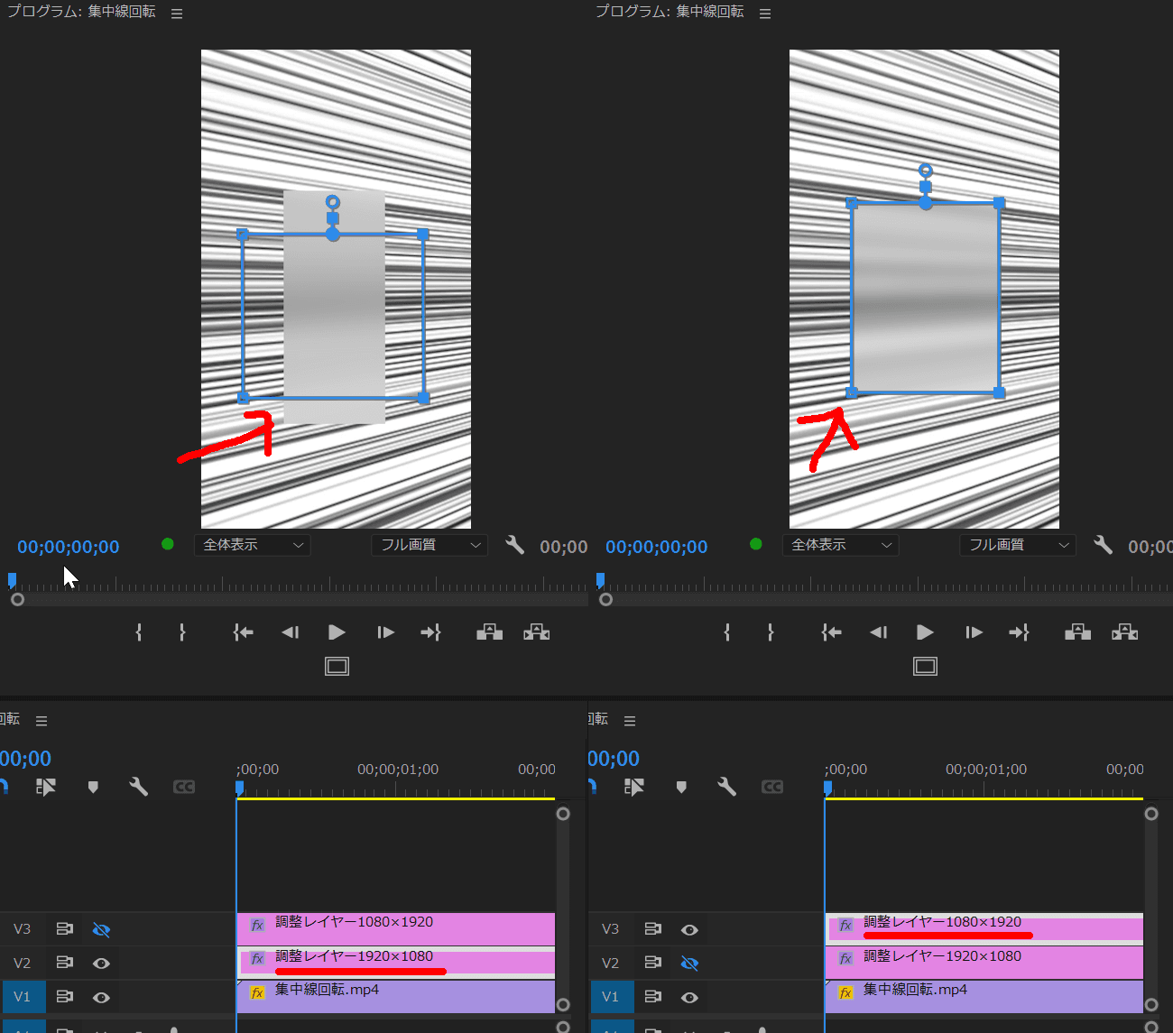The image size is (1173, 1033).
Task: Hide the V2 調整レイヤー1920×1080 track in left timeline
Action: click(x=101, y=963)
